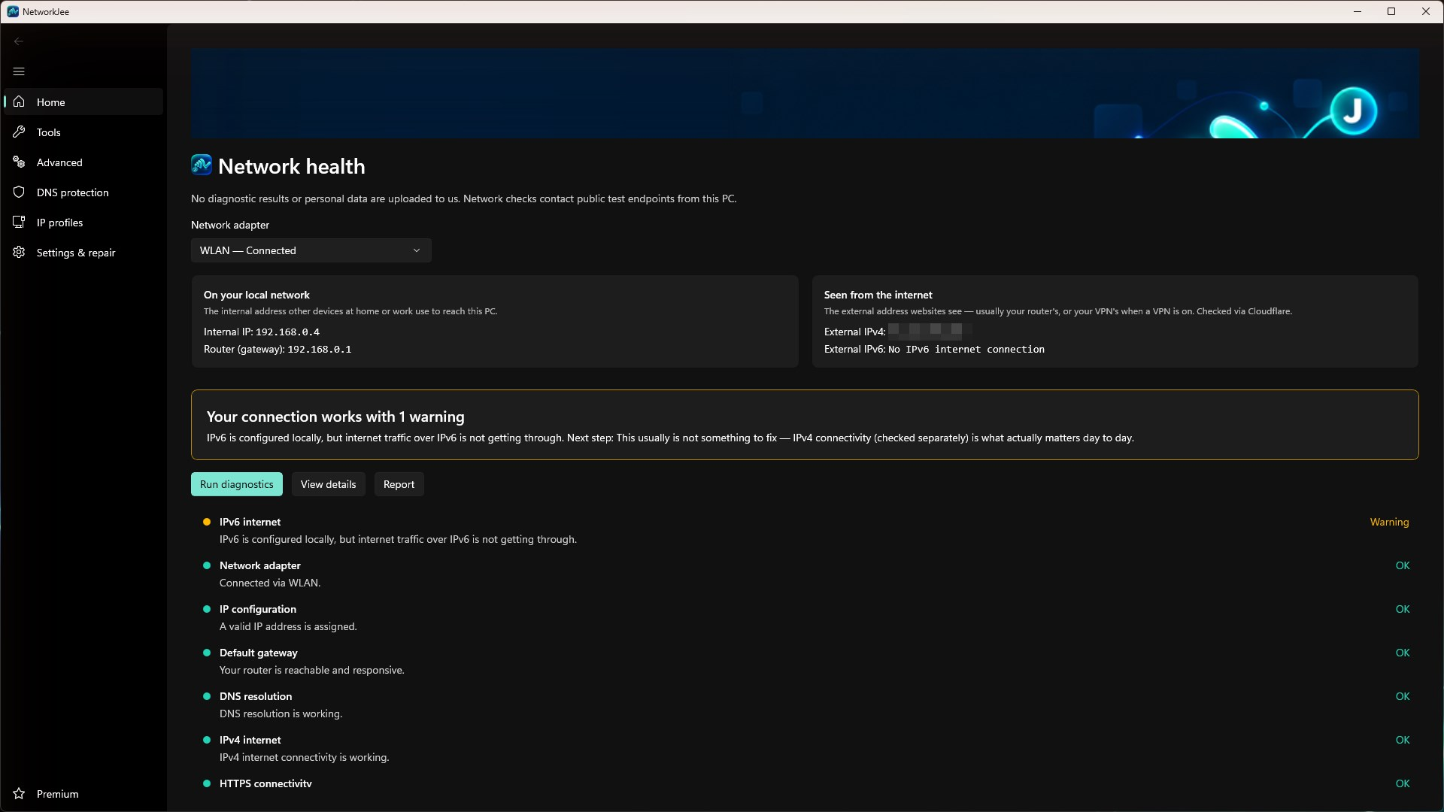Click the Advanced gears icon
Viewport: 1444px width, 812px height.
click(x=20, y=162)
